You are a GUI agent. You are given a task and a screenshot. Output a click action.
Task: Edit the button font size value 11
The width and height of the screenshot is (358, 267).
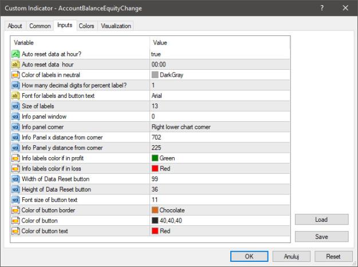[x=220, y=200]
